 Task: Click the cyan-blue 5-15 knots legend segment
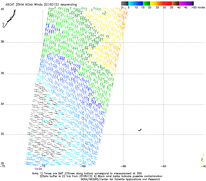[136, 3]
